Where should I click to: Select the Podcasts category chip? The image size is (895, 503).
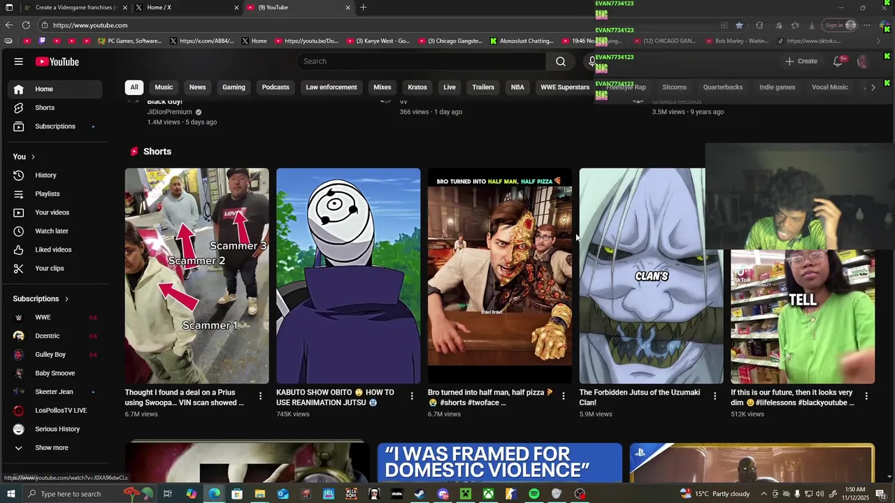pyautogui.click(x=275, y=87)
